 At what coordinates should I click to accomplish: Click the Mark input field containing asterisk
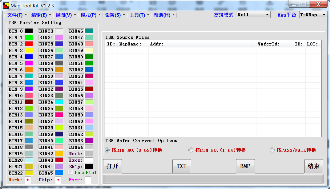point(27,180)
